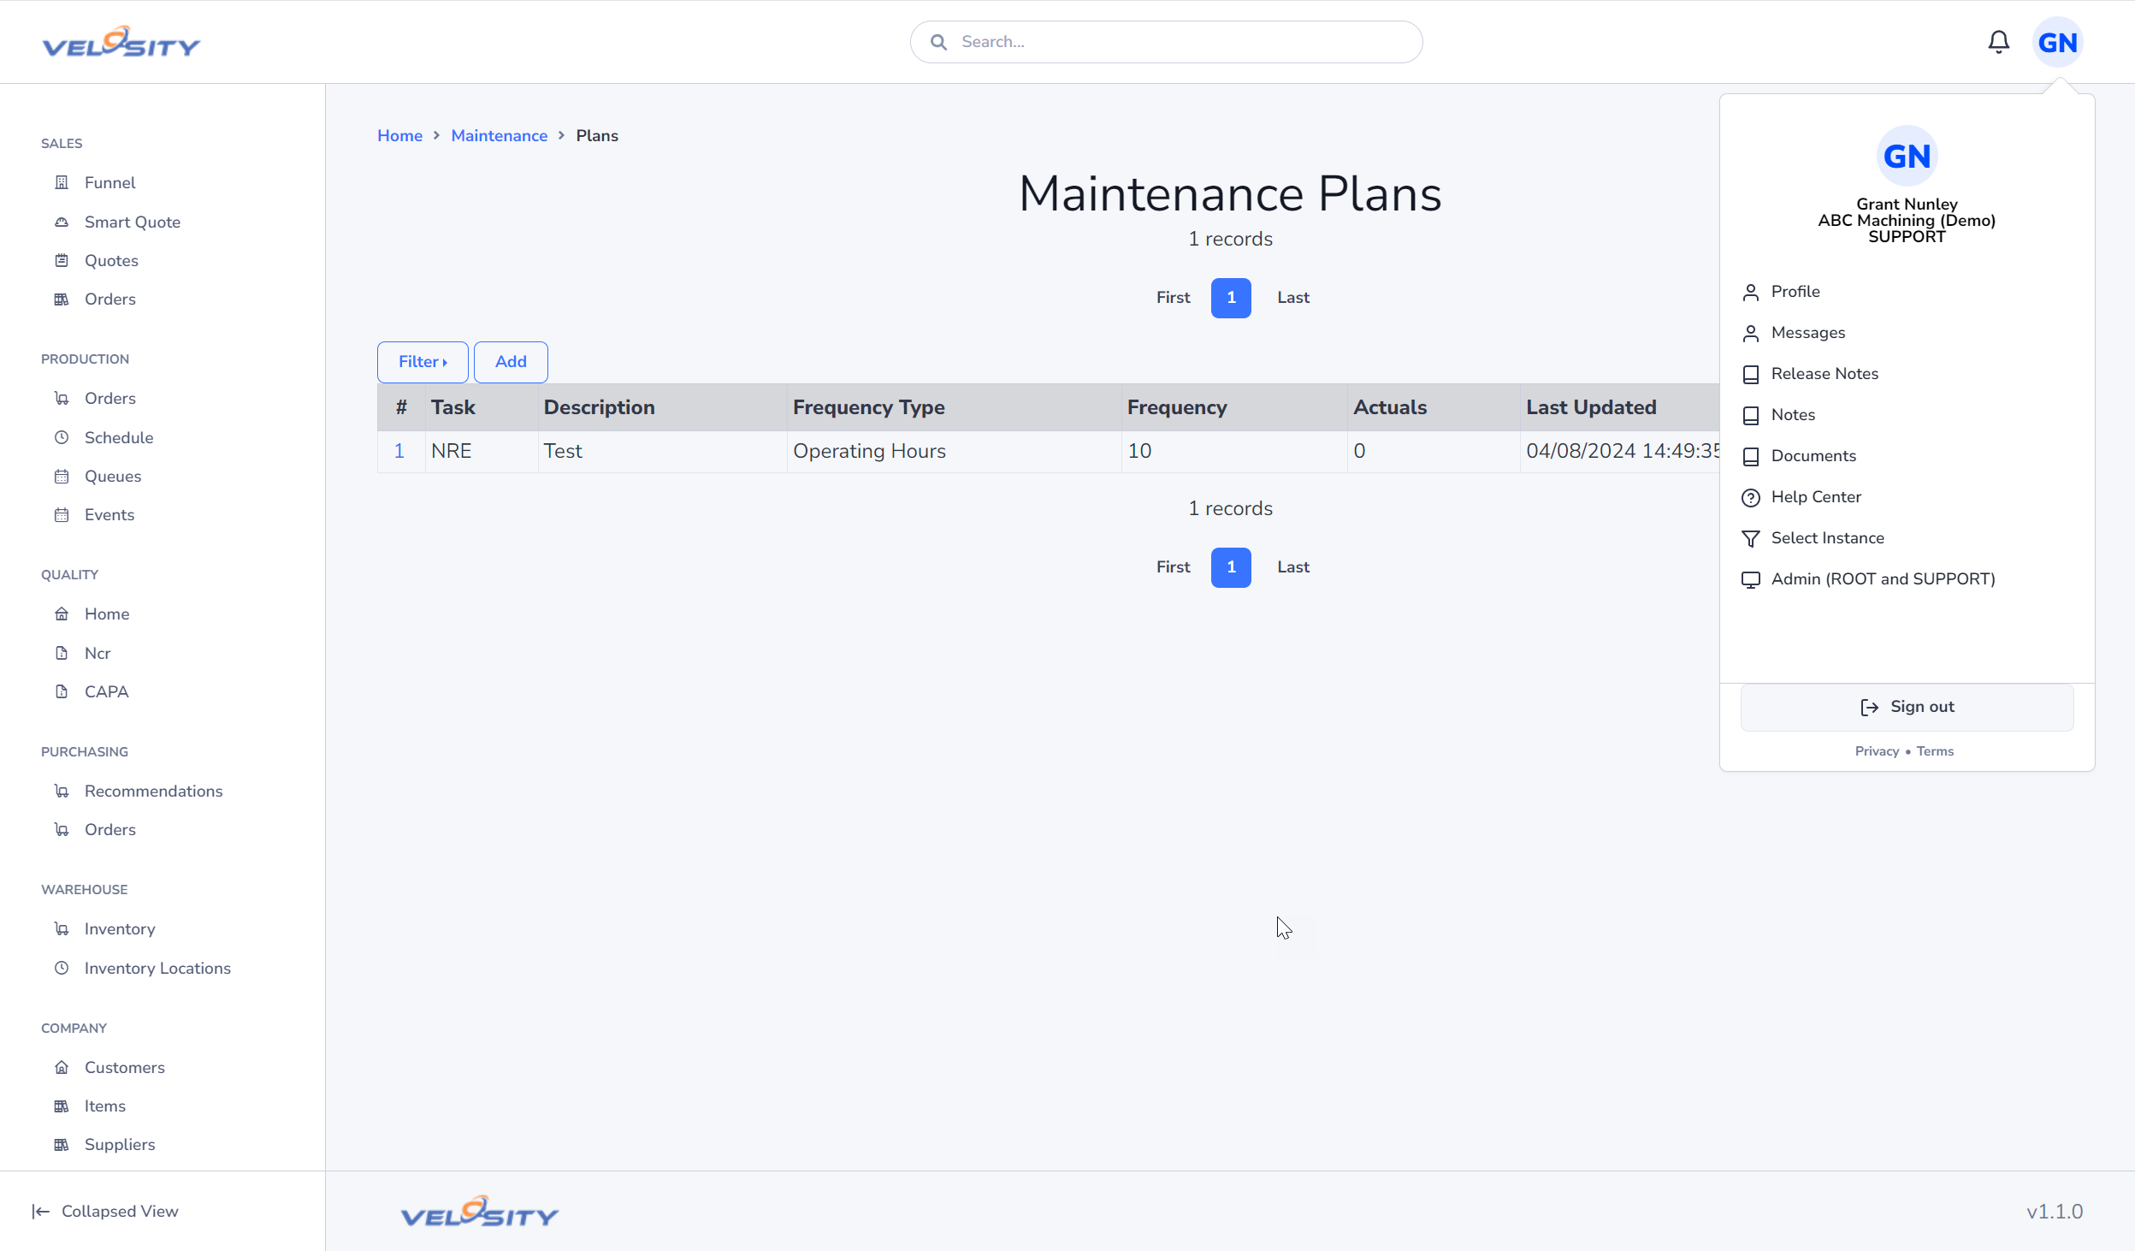The image size is (2135, 1251).
Task: Click the Items sidebar icon
Action: pos(62,1106)
